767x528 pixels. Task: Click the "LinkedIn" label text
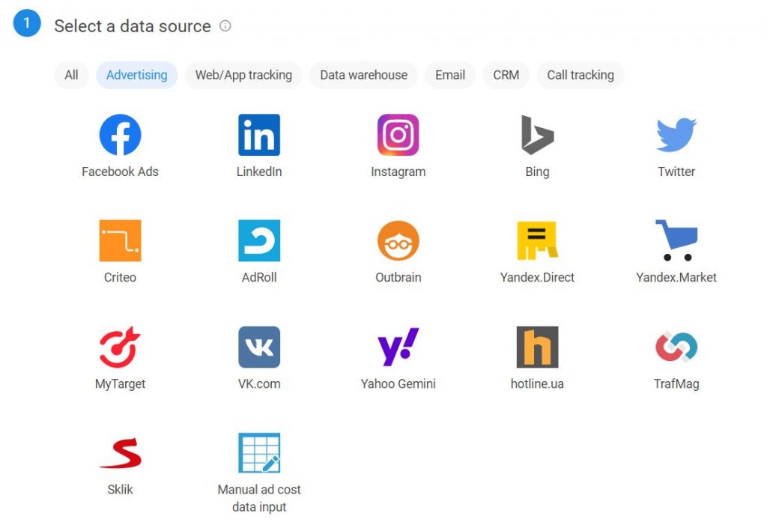259,172
